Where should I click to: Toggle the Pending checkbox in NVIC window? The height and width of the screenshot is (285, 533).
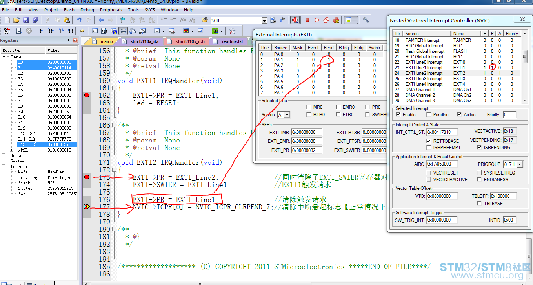(x=429, y=115)
